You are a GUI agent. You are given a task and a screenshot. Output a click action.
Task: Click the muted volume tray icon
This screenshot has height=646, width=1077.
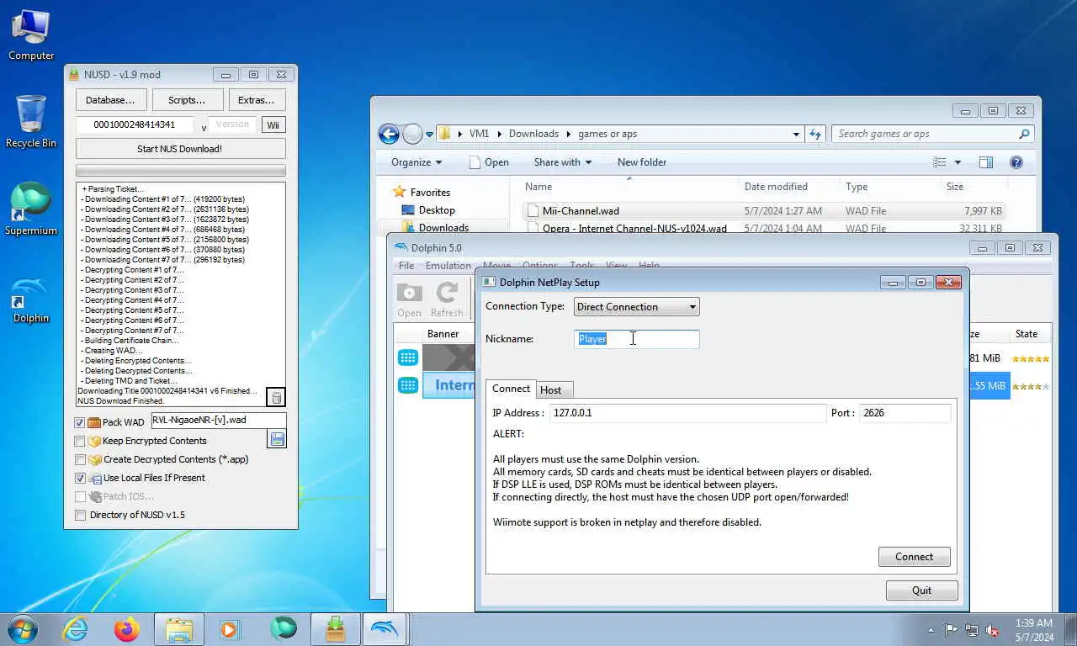(993, 630)
